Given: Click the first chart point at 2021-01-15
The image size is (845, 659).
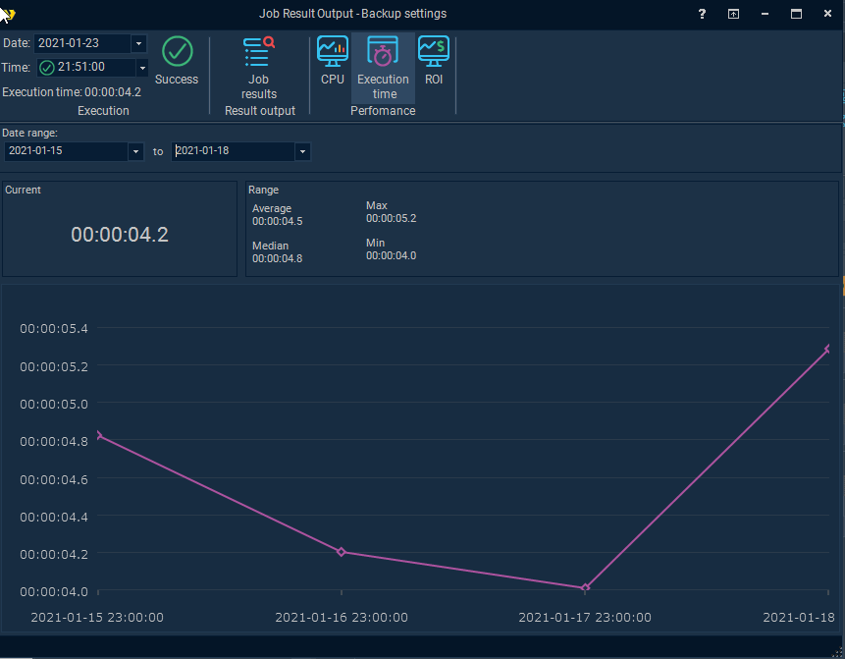Looking at the screenshot, I should [x=99, y=435].
